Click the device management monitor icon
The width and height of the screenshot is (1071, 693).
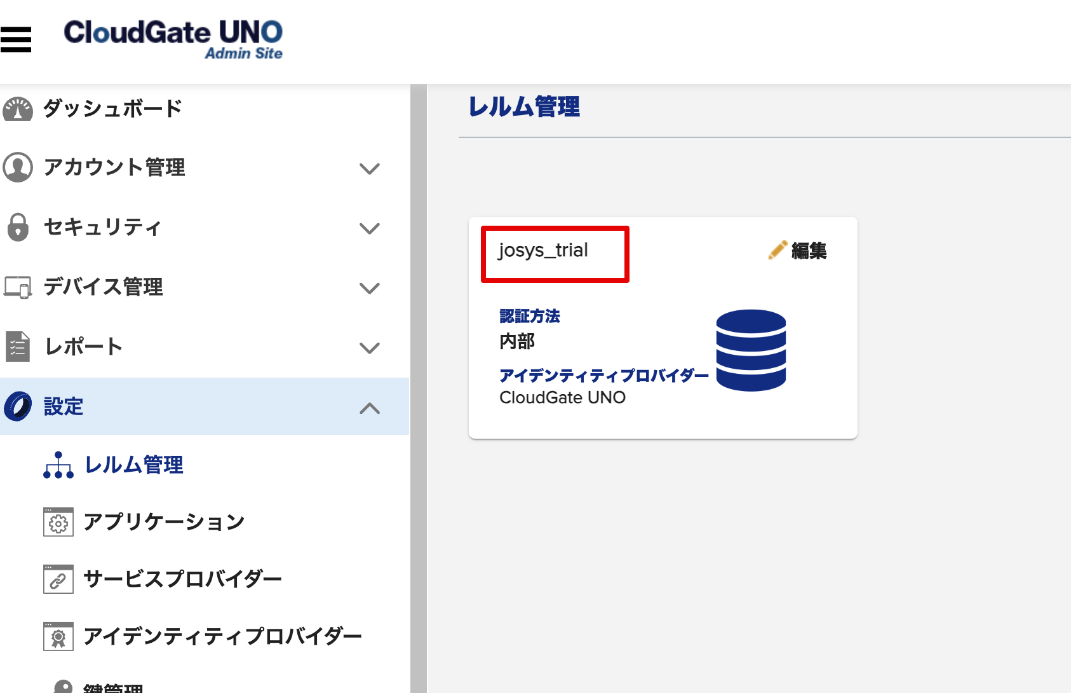coord(18,287)
